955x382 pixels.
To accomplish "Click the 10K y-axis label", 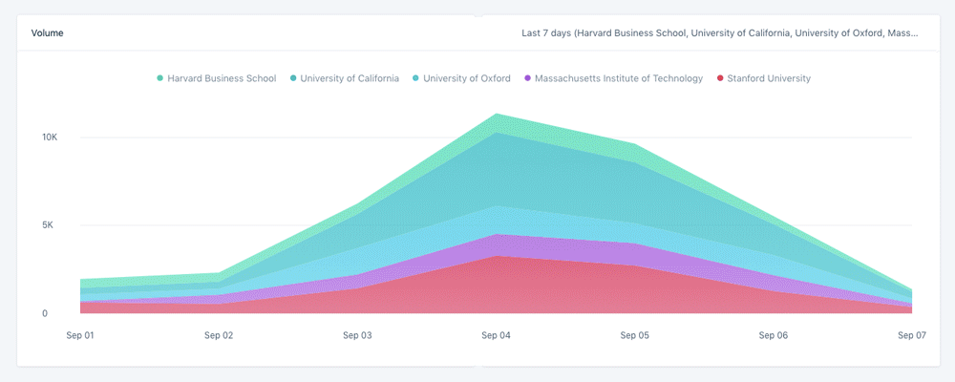I will click(50, 138).
